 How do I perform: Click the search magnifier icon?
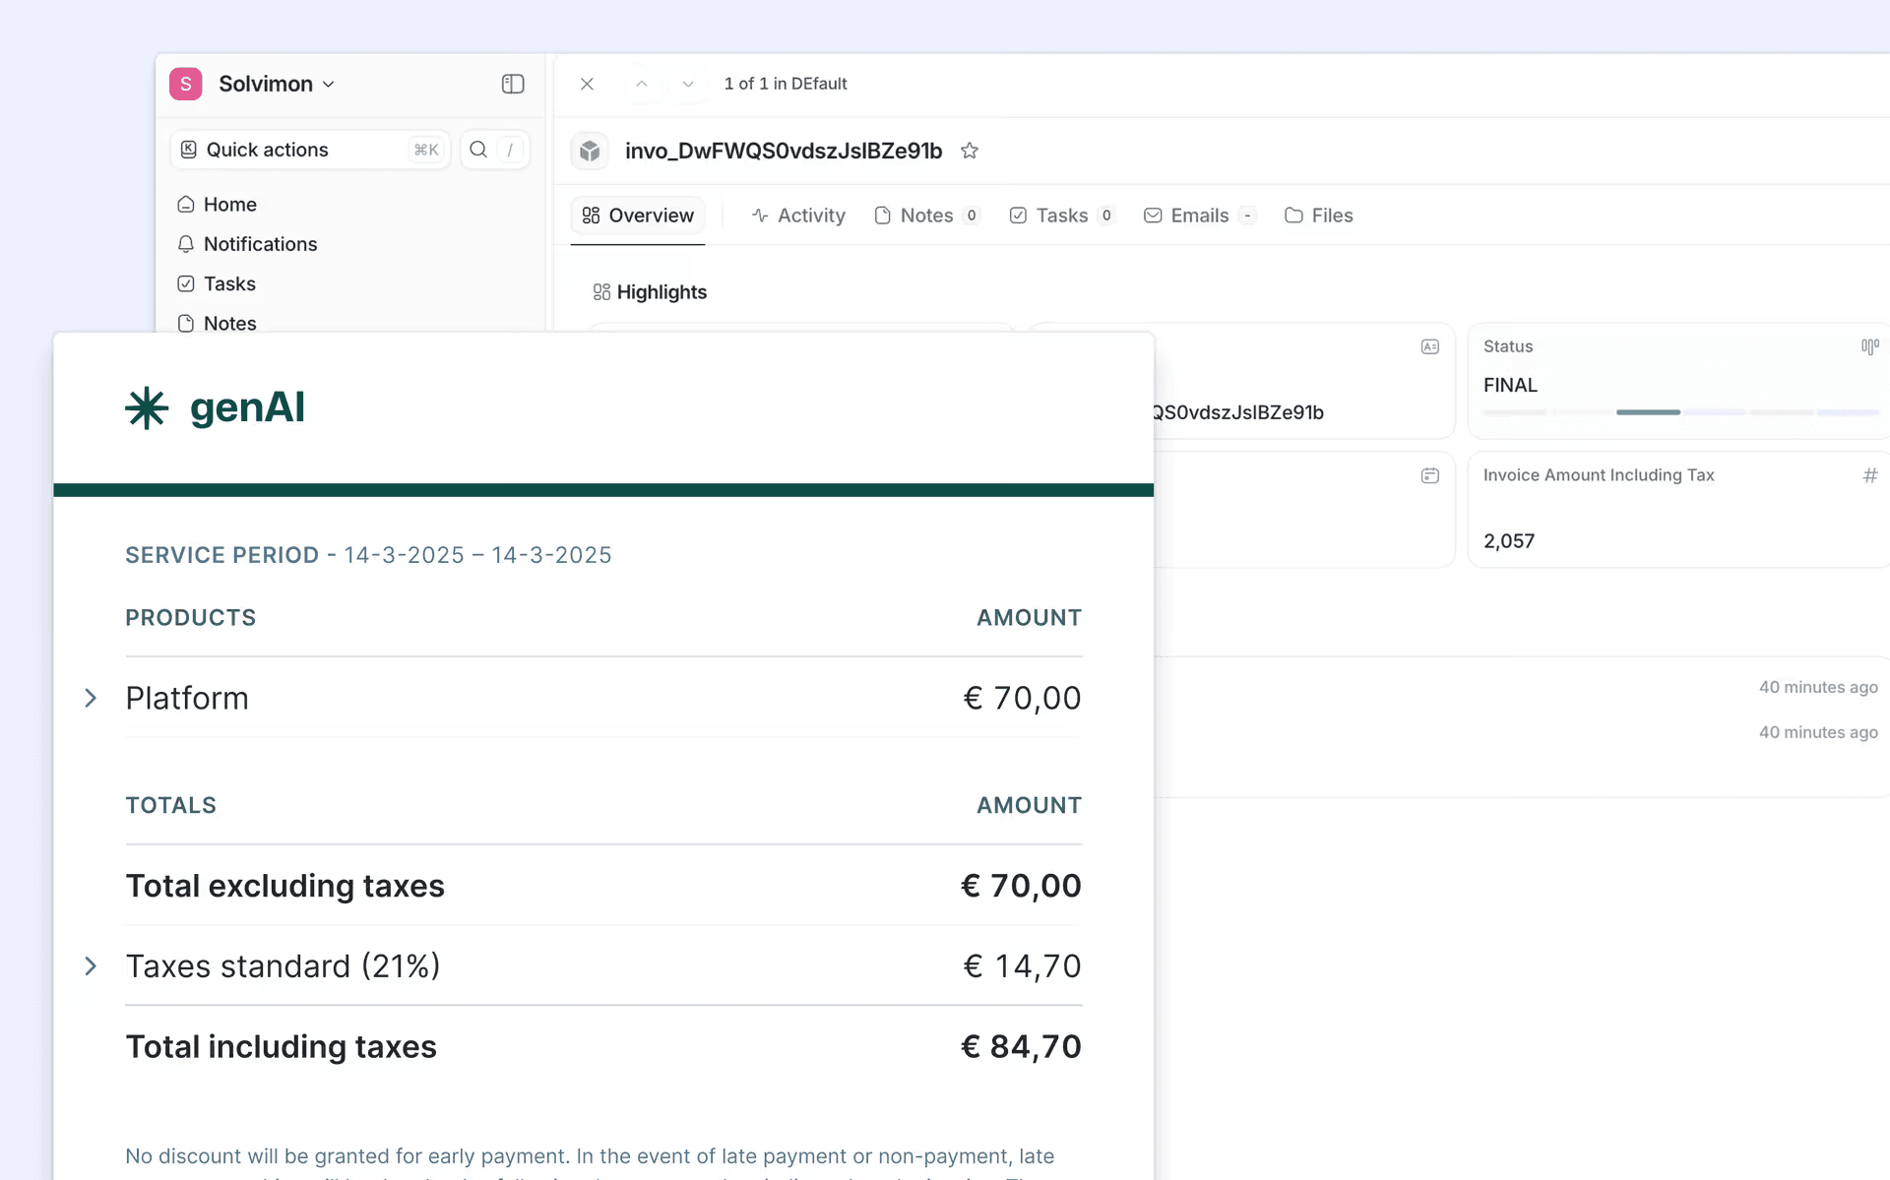point(478,150)
